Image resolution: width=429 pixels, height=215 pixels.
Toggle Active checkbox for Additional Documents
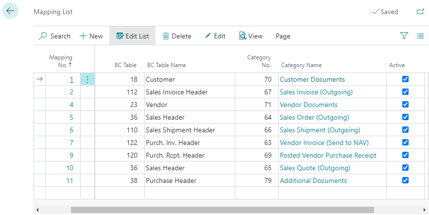coord(406,180)
